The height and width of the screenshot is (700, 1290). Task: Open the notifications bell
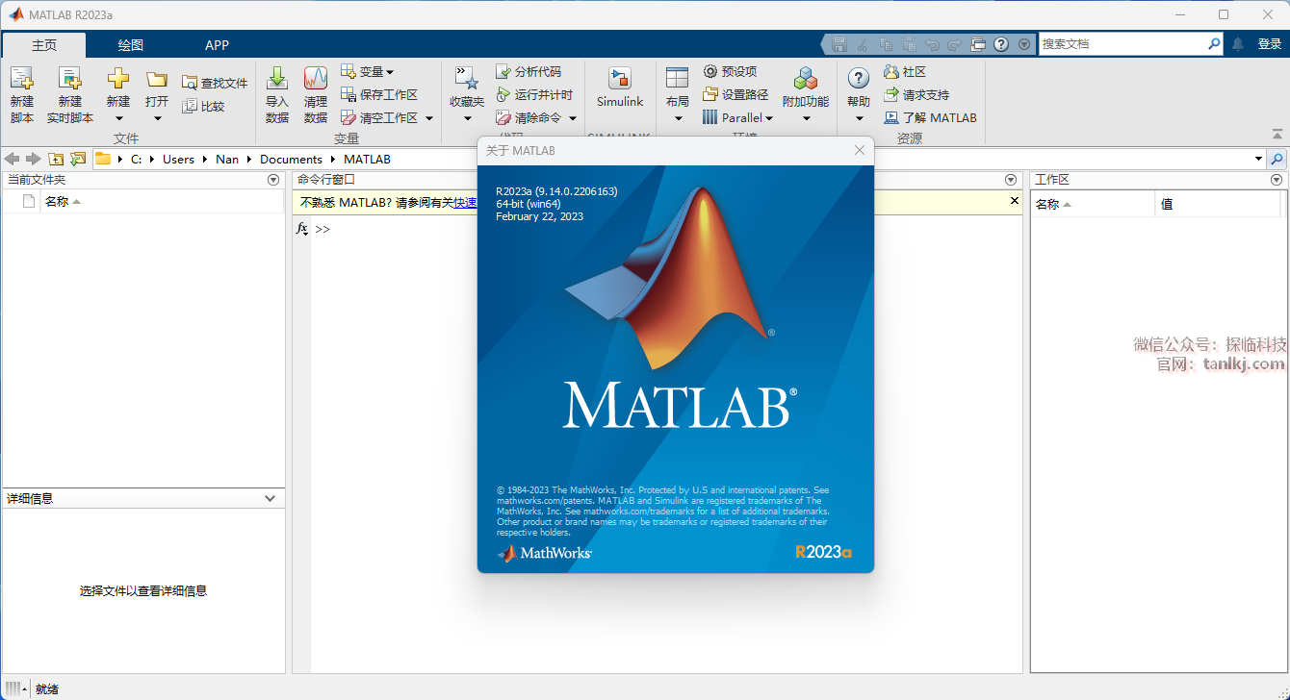1238,44
